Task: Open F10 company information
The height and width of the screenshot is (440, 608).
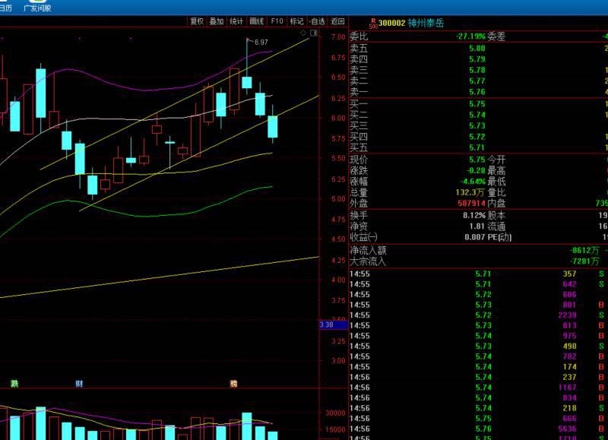Action: [277, 21]
